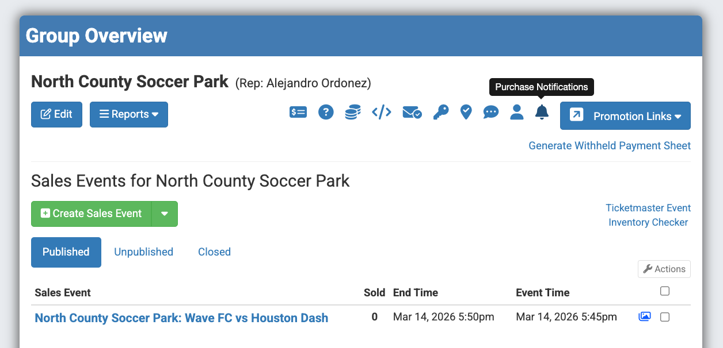The width and height of the screenshot is (723, 348).
Task: Open the chat bubble icon
Action: coord(491,113)
